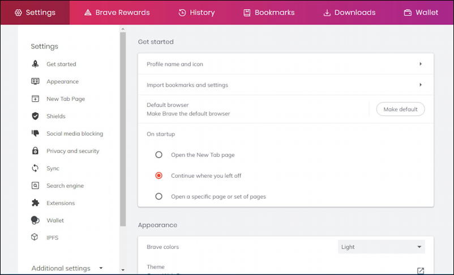Open IPFS settings in sidebar
454x275 pixels.
(x=53, y=238)
